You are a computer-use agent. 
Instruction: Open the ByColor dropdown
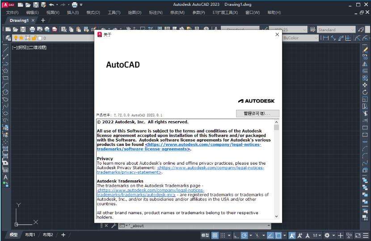300,38
